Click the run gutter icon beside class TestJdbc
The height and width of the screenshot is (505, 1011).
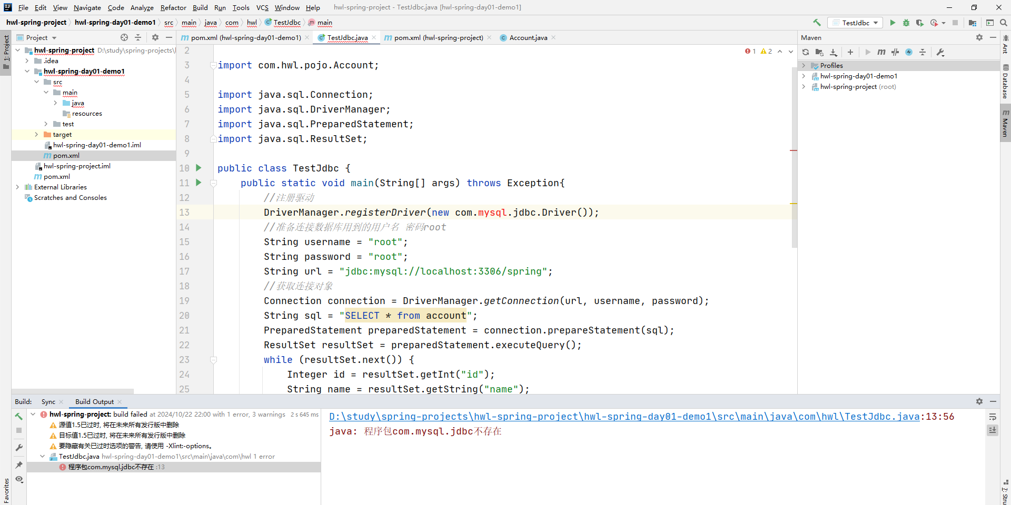199,168
